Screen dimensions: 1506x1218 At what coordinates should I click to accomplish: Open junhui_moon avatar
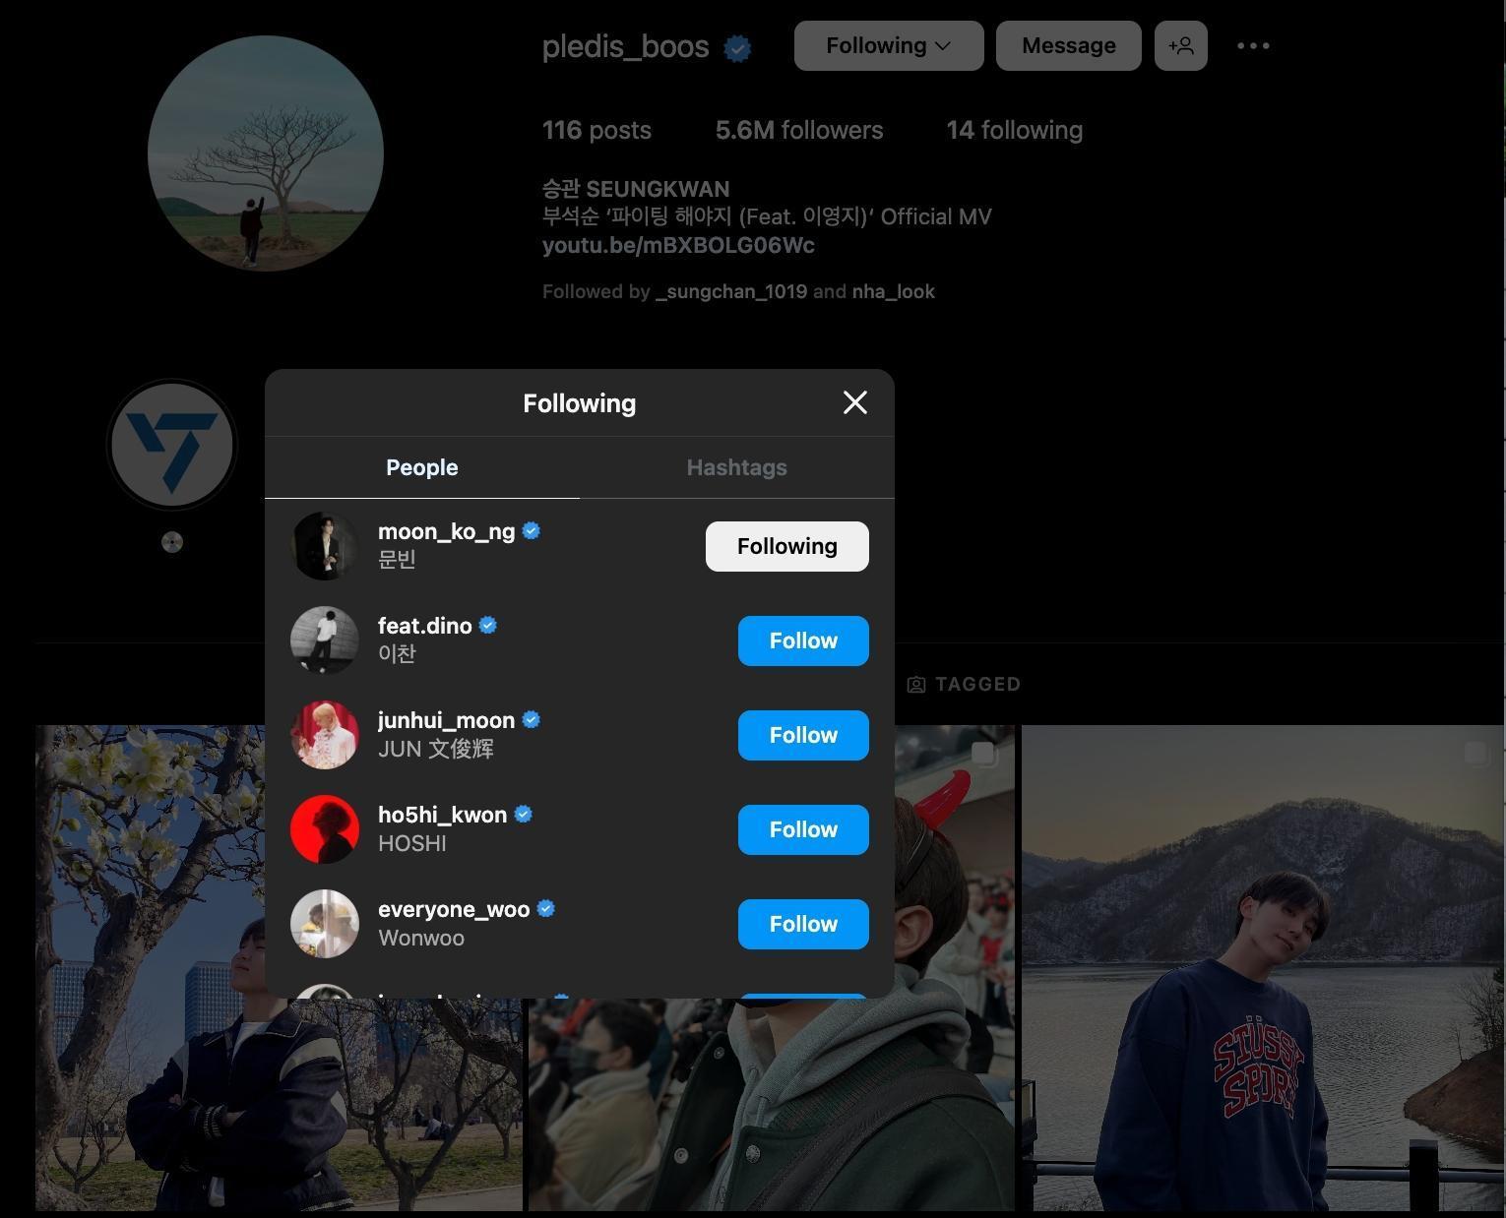[x=325, y=735]
